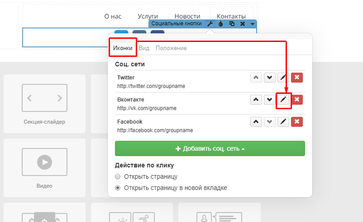Select the Открыть страницу radio option
Image resolution: width=363 pixels, height=222 pixels.
tap(118, 176)
